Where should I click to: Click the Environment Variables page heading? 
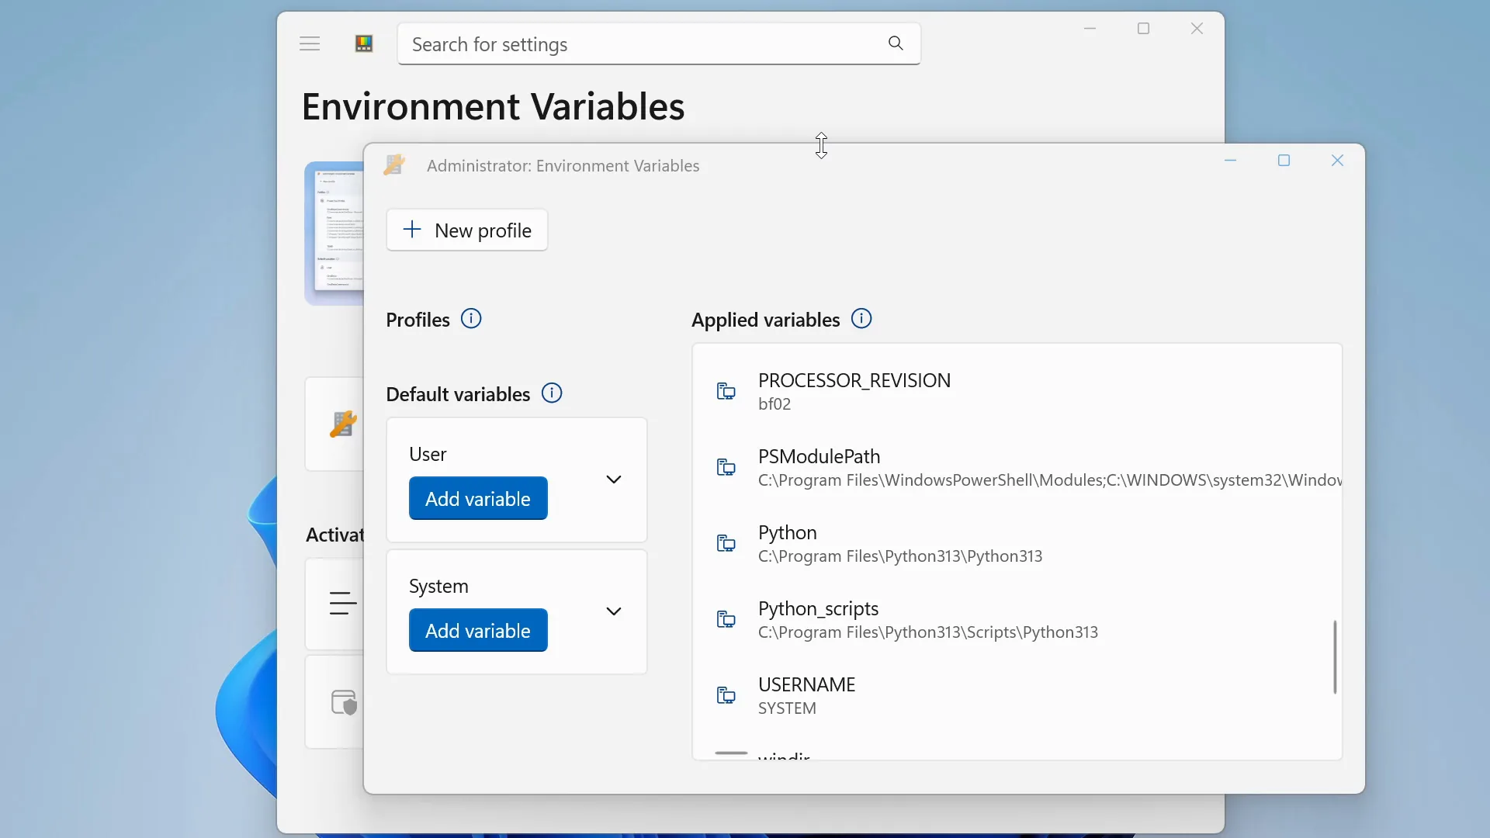(493, 106)
